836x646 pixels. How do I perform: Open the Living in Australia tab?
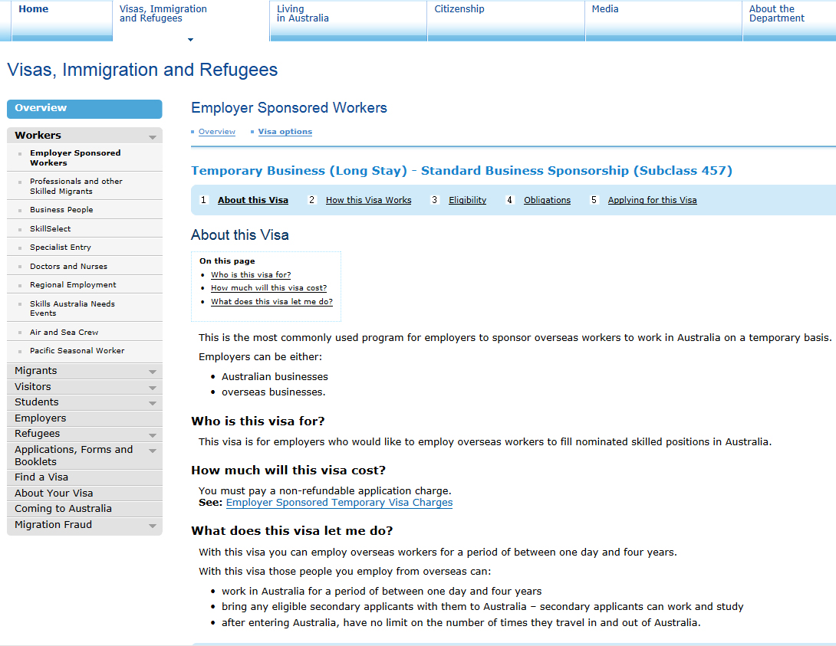pyautogui.click(x=302, y=14)
